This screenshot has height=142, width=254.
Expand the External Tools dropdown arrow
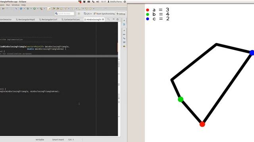click(x=44, y=9)
